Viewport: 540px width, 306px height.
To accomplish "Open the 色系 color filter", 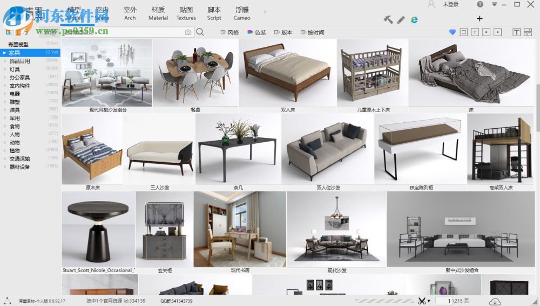I will [256, 32].
